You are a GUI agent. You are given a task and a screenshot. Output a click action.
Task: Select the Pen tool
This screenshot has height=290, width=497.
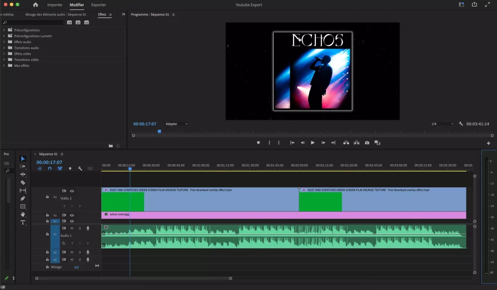coord(23,198)
